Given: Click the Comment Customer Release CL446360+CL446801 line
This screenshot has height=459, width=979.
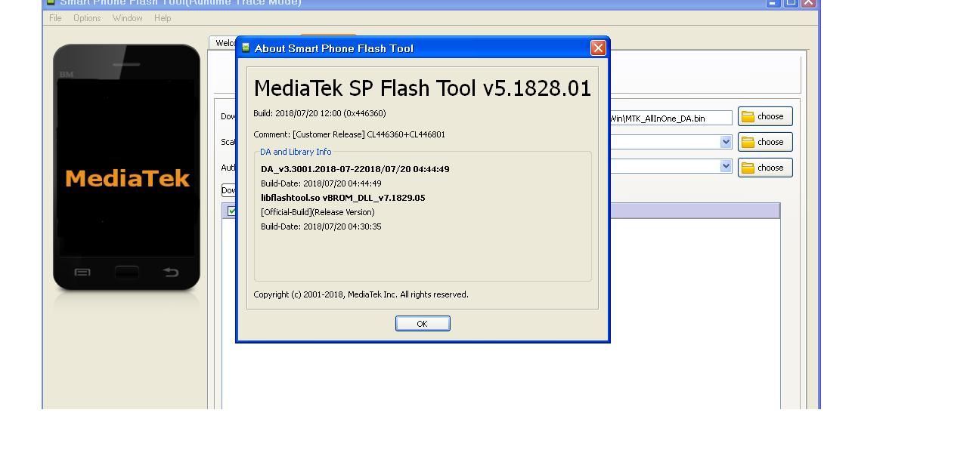Looking at the screenshot, I should [x=349, y=134].
